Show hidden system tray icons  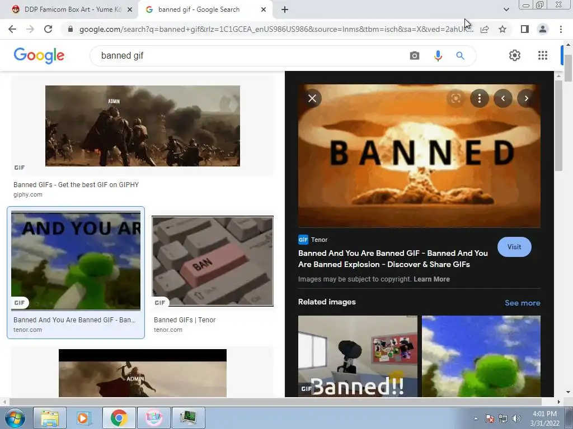[x=476, y=418]
